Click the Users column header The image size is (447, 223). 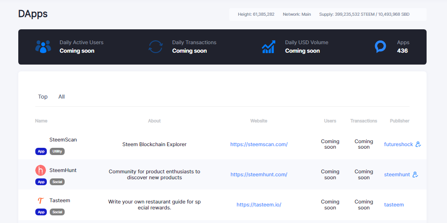click(x=330, y=121)
